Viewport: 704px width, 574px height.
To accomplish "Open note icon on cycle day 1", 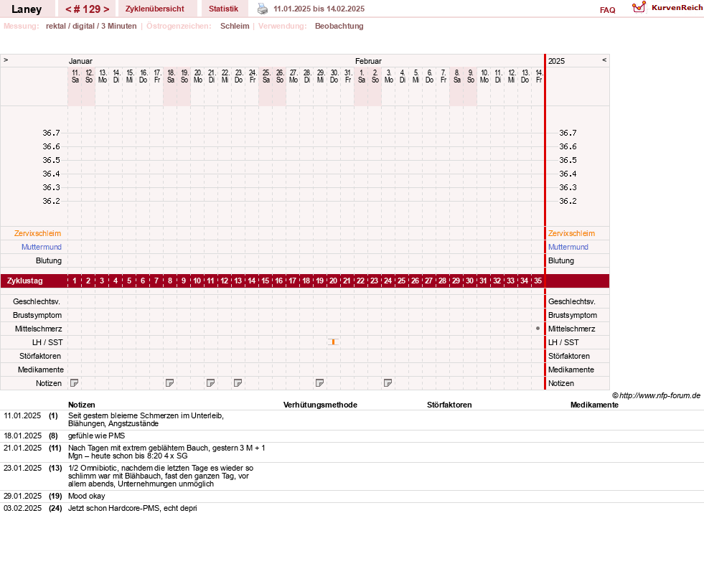I will pyautogui.click(x=75, y=383).
